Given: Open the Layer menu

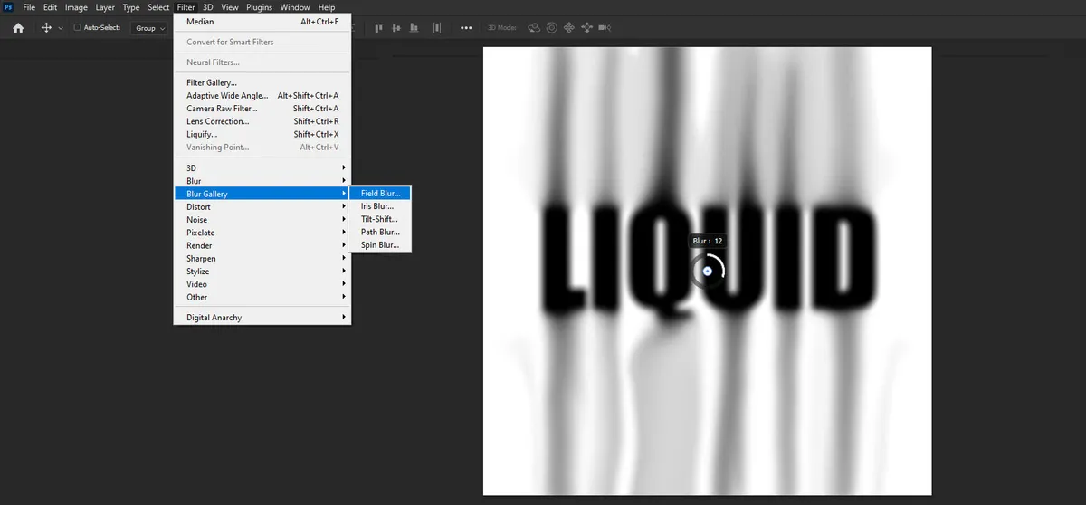Looking at the screenshot, I should [x=105, y=7].
